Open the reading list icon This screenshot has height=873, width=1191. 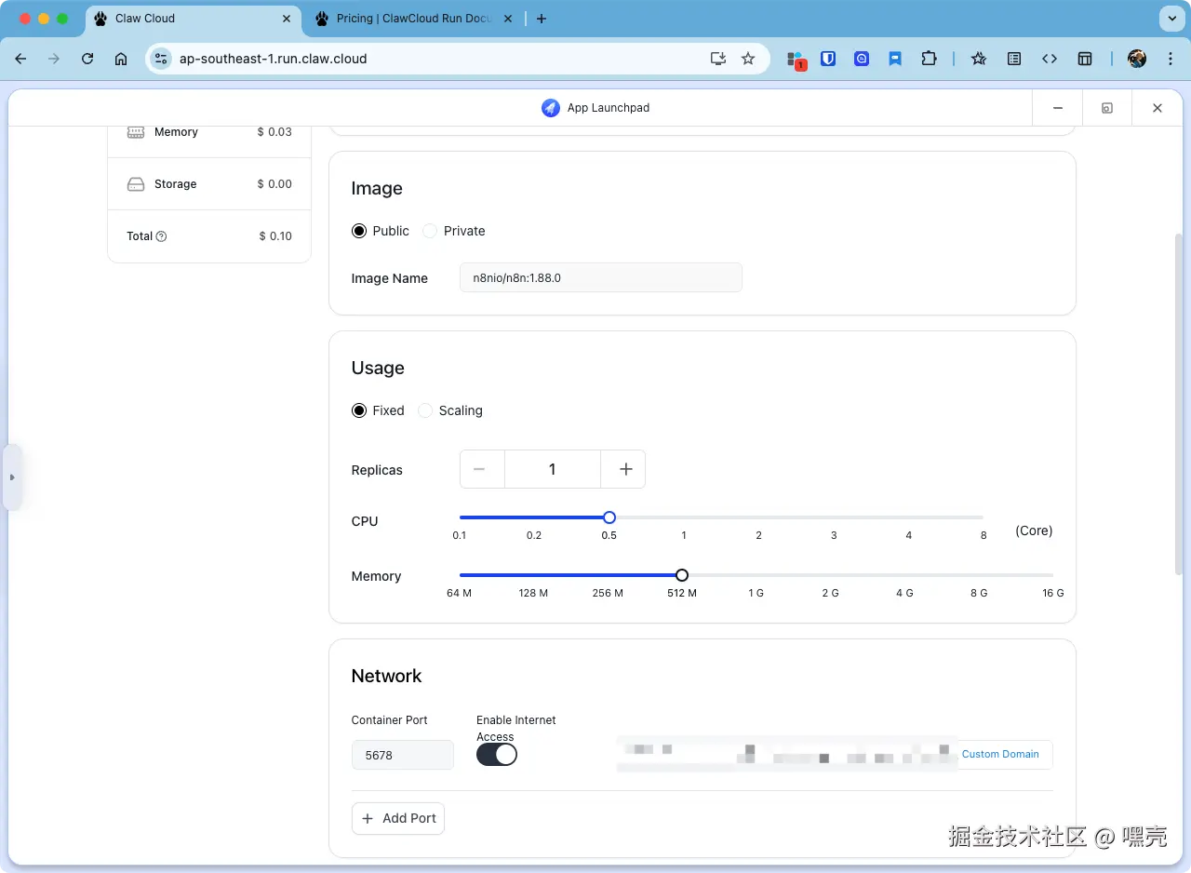click(1014, 59)
